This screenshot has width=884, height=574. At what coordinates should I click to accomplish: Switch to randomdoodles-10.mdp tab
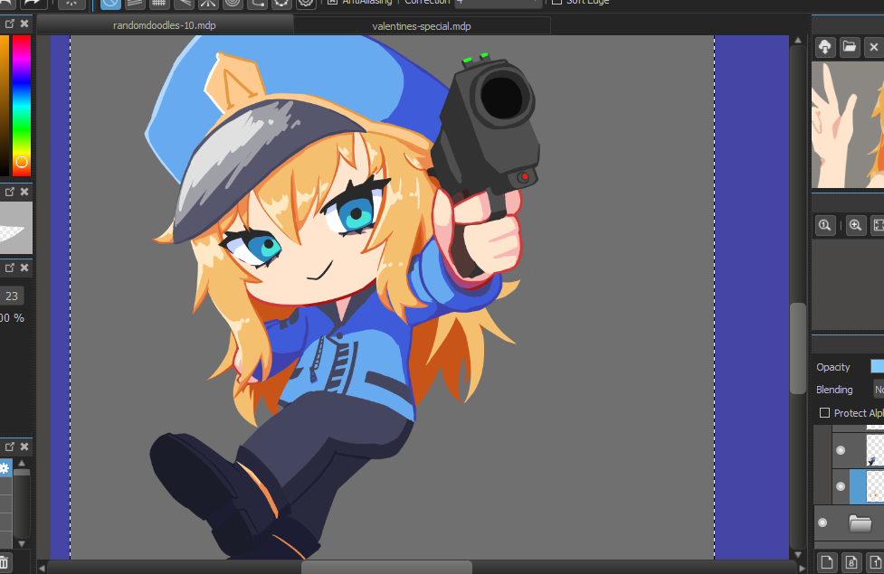point(165,25)
